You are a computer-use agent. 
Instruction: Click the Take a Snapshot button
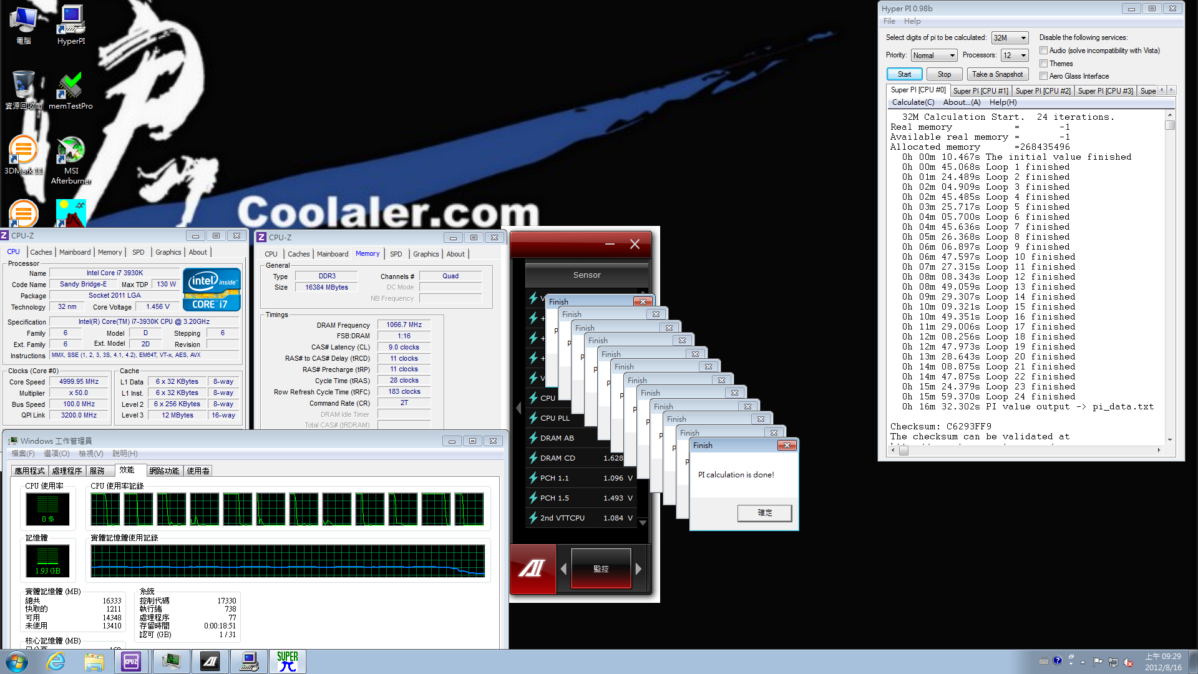(x=997, y=74)
